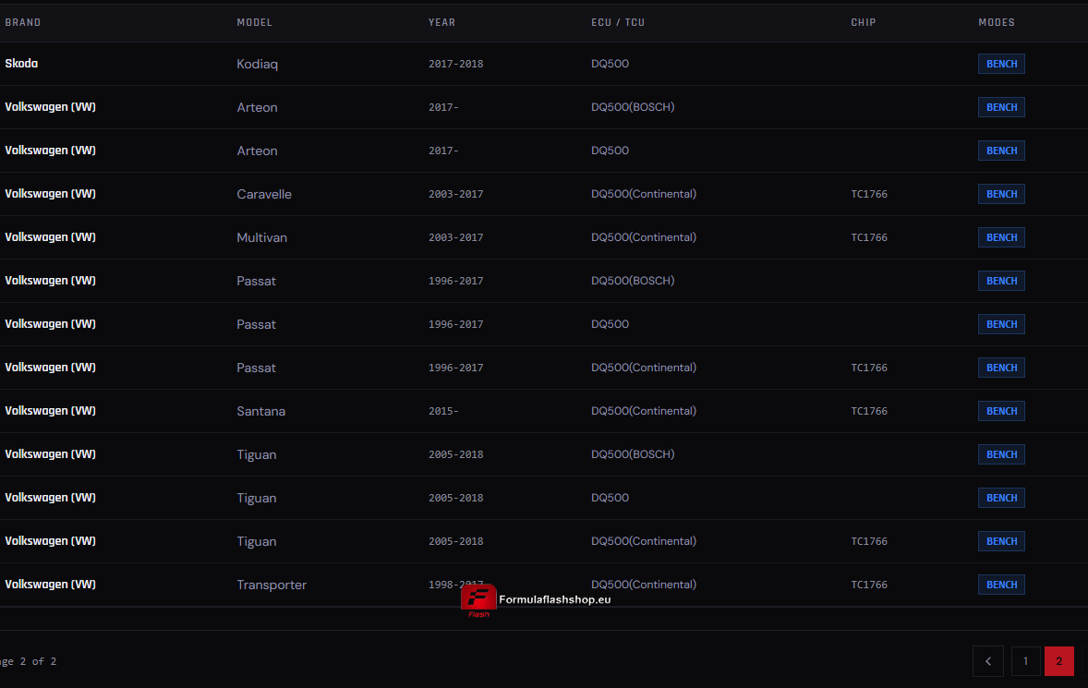The image size is (1088, 688).
Task: Open page 1 of results
Action: 1025,661
